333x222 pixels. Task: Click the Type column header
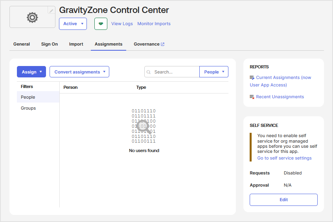[141, 88]
